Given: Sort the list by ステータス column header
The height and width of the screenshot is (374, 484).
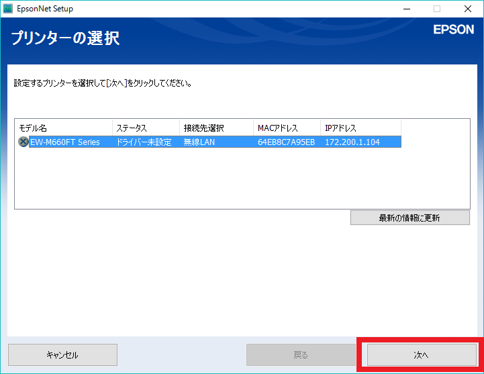Looking at the screenshot, I should coord(146,128).
